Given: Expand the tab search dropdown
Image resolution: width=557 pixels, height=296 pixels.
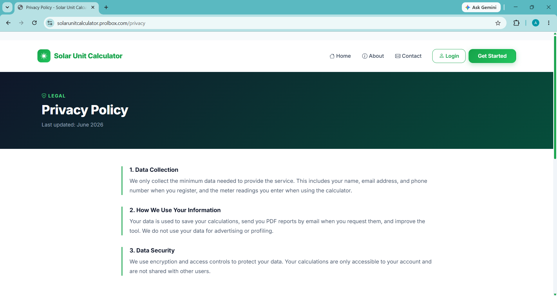Looking at the screenshot, I should click(x=7, y=7).
